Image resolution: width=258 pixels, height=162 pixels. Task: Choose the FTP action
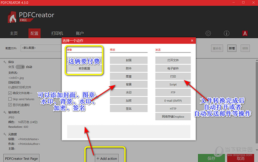coord(173,92)
